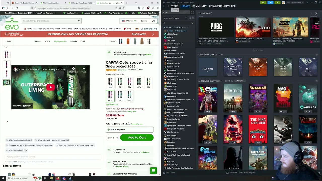Switch Steam library to grid view icon
The image size is (322, 181).
[192, 12]
